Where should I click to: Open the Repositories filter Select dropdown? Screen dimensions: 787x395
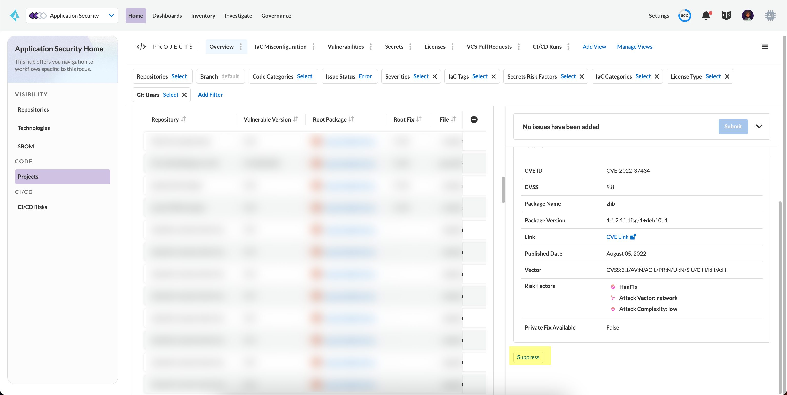179,76
